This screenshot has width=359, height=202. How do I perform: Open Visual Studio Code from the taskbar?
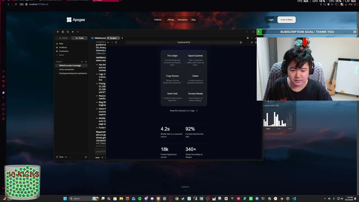294,199
